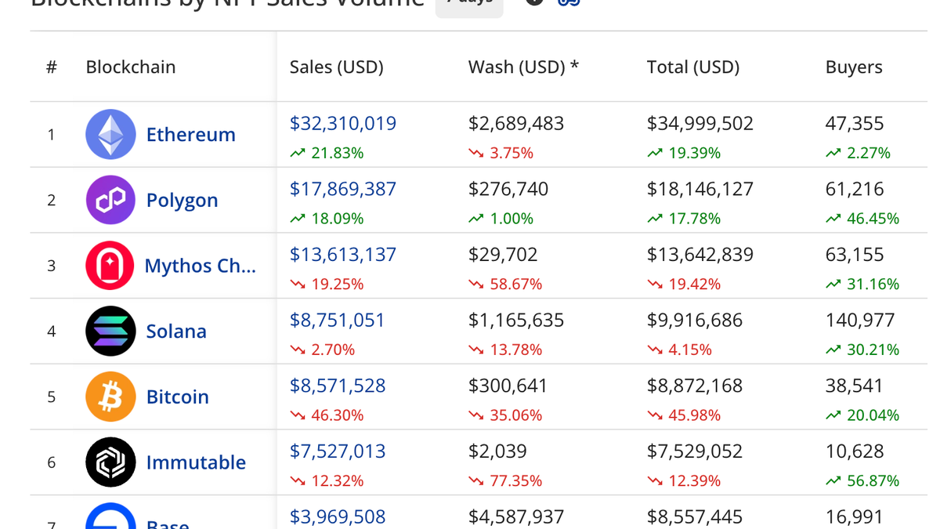Select Polygon buyers count 61,216
The height and width of the screenshot is (529, 940).
tap(855, 189)
